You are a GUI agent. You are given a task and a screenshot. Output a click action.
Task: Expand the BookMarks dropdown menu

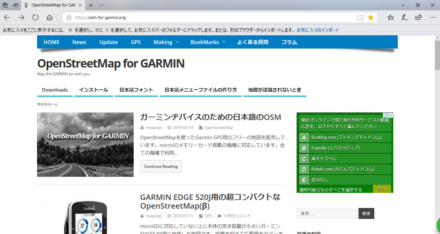tap(208, 42)
